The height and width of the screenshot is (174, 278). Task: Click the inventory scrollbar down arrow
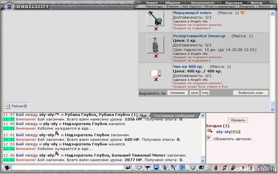click(272, 110)
